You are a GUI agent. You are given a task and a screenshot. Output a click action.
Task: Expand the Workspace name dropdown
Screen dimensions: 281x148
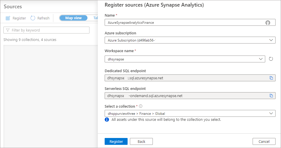tap(185, 59)
